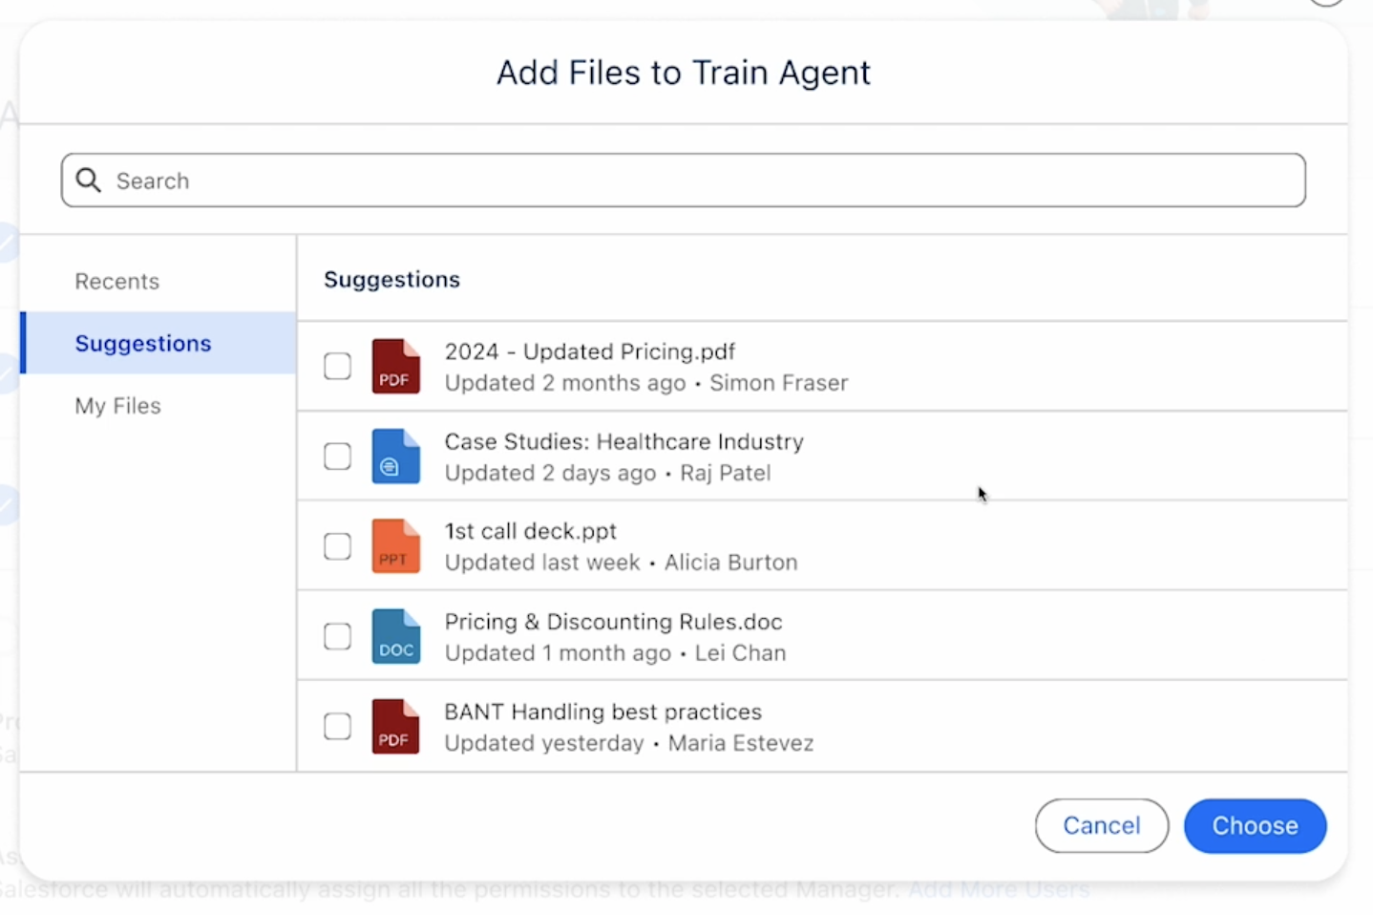The image size is (1373, 915).
Task: Select the Suggestions sidebar tab
Action: coord(143,344)
